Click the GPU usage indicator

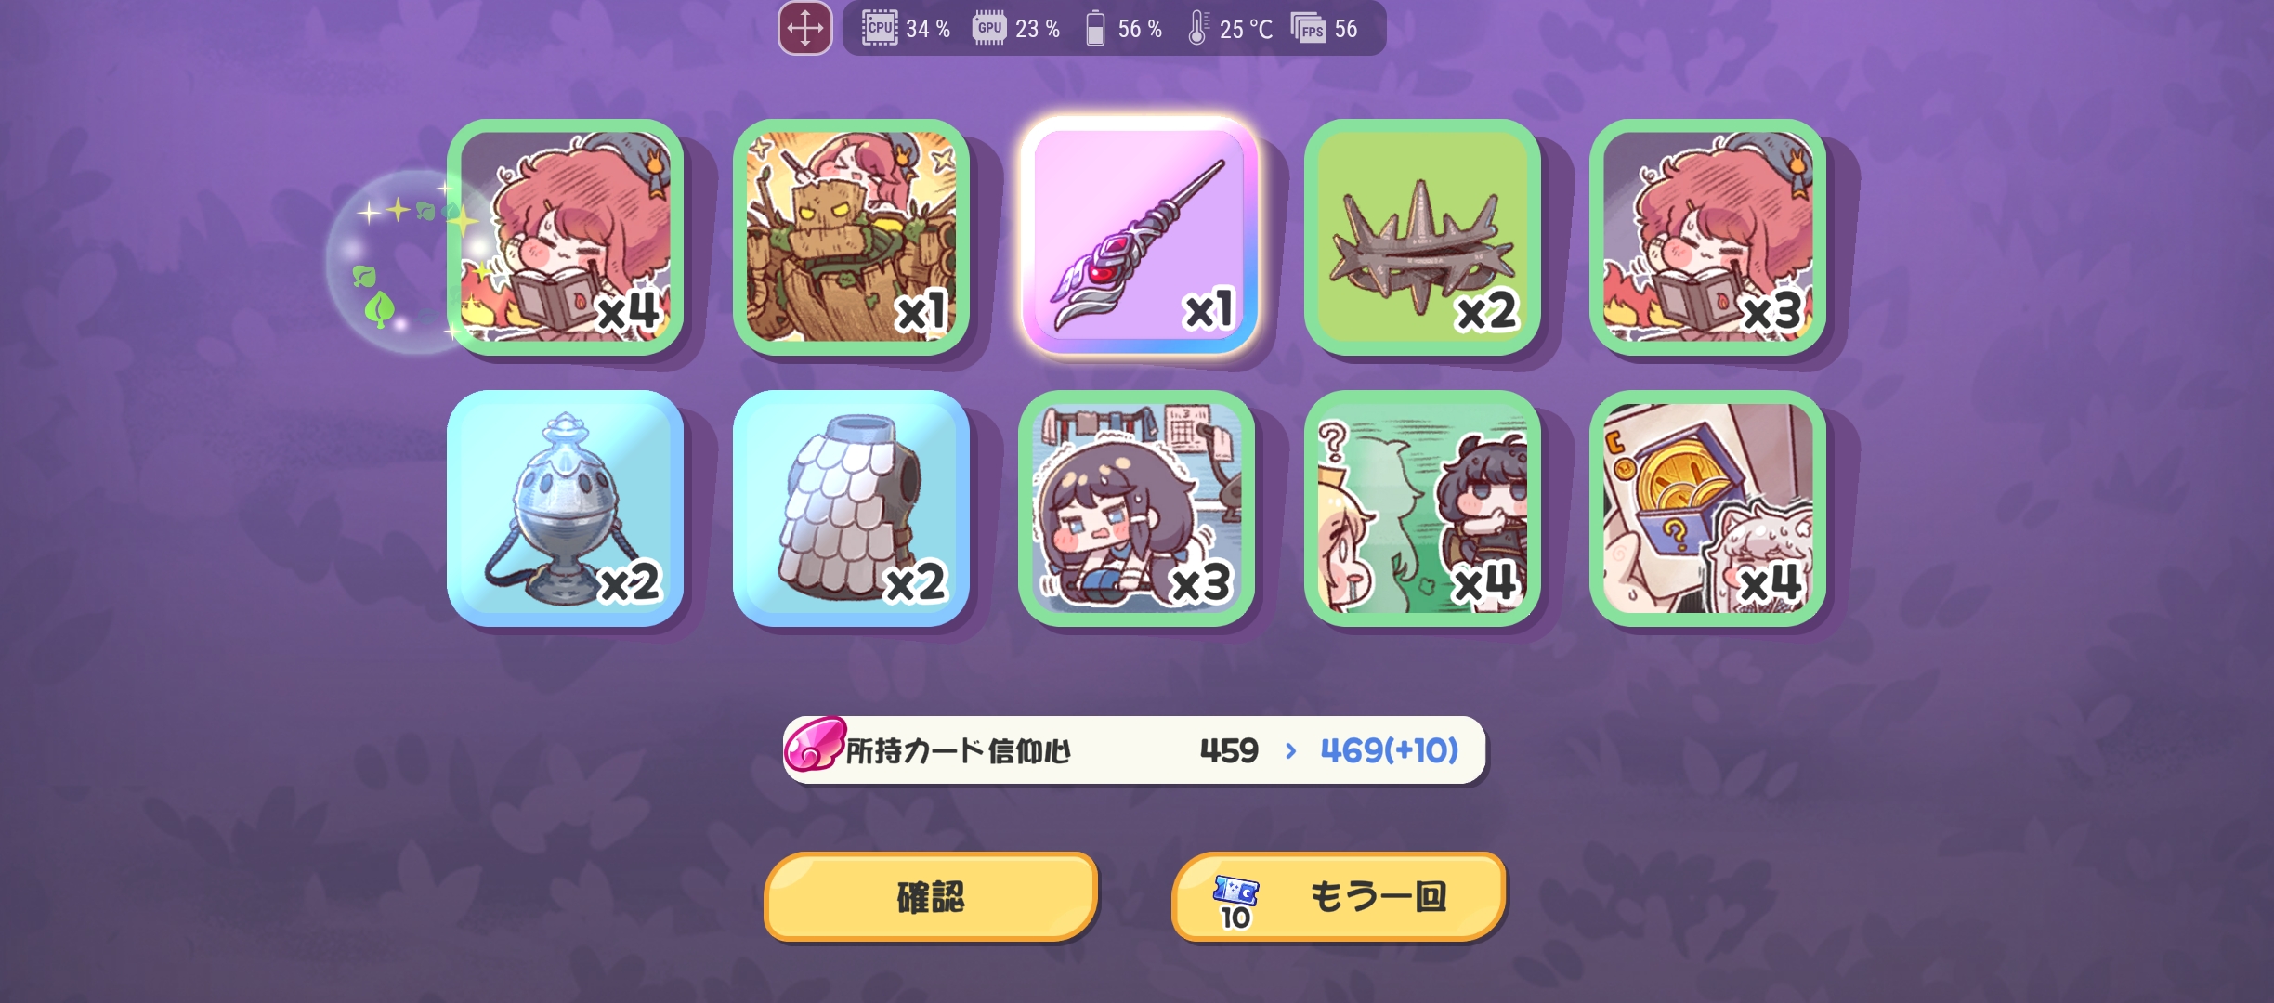tap(1016, 29)
